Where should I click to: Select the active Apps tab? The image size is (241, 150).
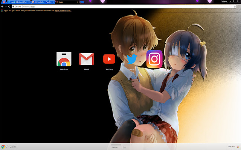pyautogui.click(x=67, y=2)
